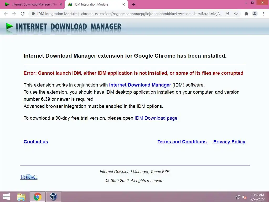The image size is (269, 202).
Task: Open the IDM Download page link
Action: (x=156, y=118)
